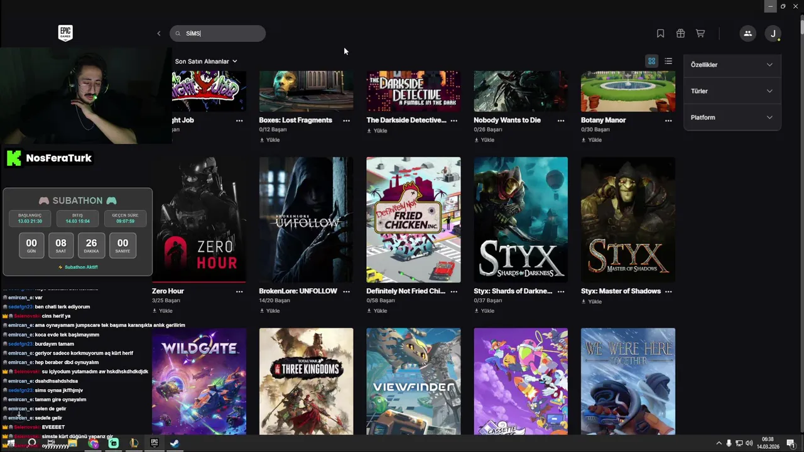Open the Son Satın Alınanlar sort dropdown
The width and height of the screenshot is (804, 452).
[206, 62]
